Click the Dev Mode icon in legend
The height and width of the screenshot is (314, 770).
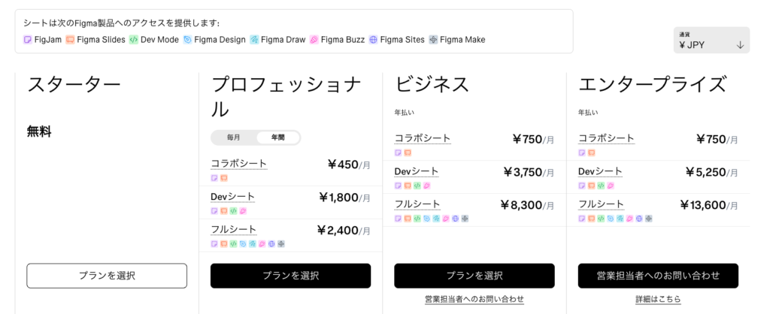click(x=134, y=40)
